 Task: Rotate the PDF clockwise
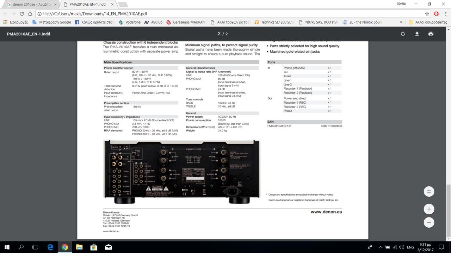pos(403,34)
